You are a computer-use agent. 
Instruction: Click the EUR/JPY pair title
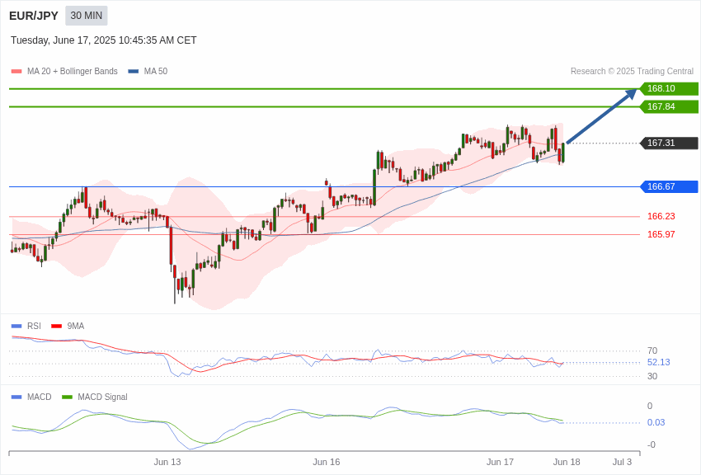[34, 16]
